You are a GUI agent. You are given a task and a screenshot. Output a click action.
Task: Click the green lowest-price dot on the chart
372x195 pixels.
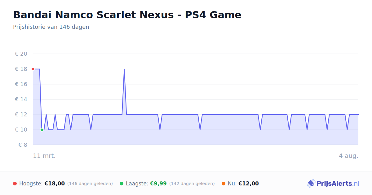pyautogui.click(x=42, y=130)
